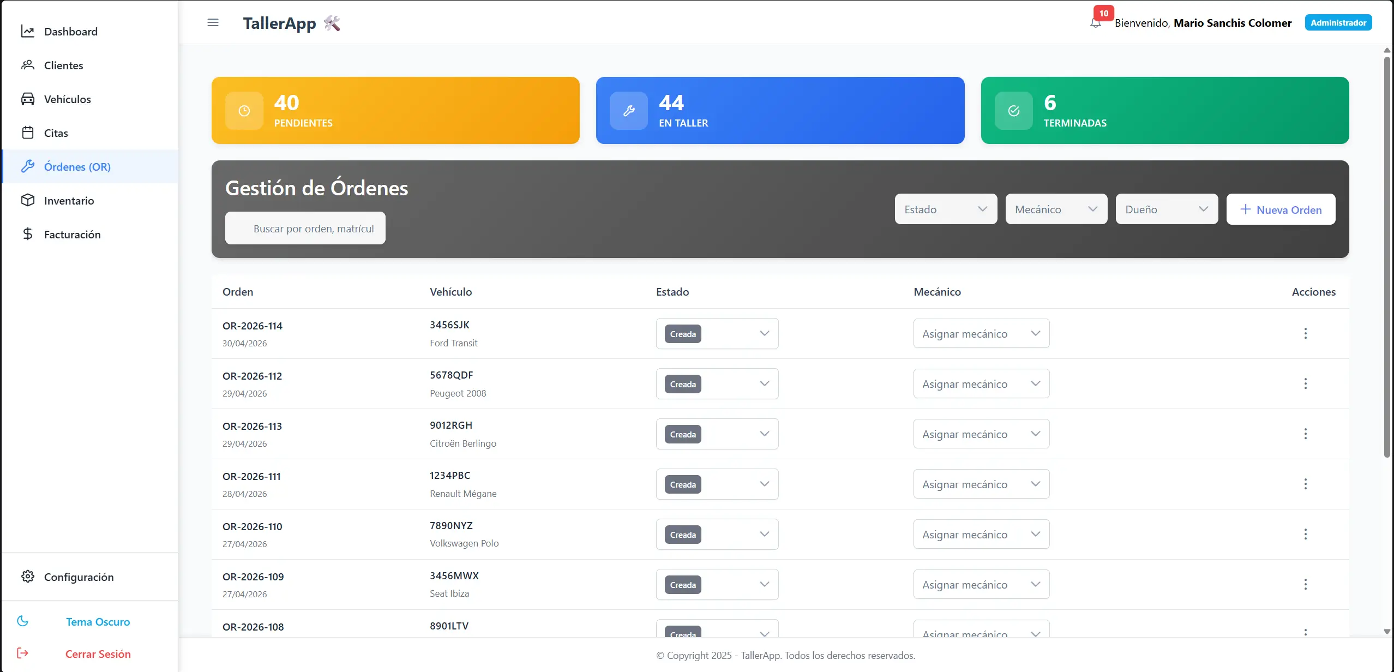
Task: Click Renault Mégane vehicle text
Action: pos(463,494)
